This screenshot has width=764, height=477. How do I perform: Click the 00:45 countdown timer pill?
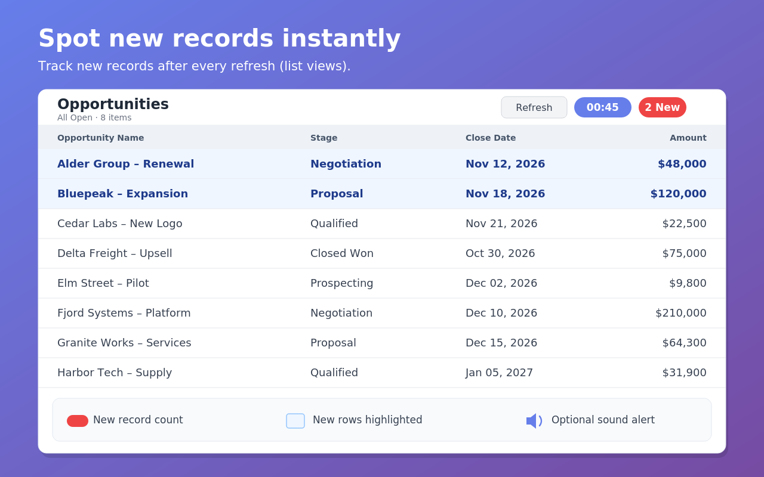click(603, 107)
